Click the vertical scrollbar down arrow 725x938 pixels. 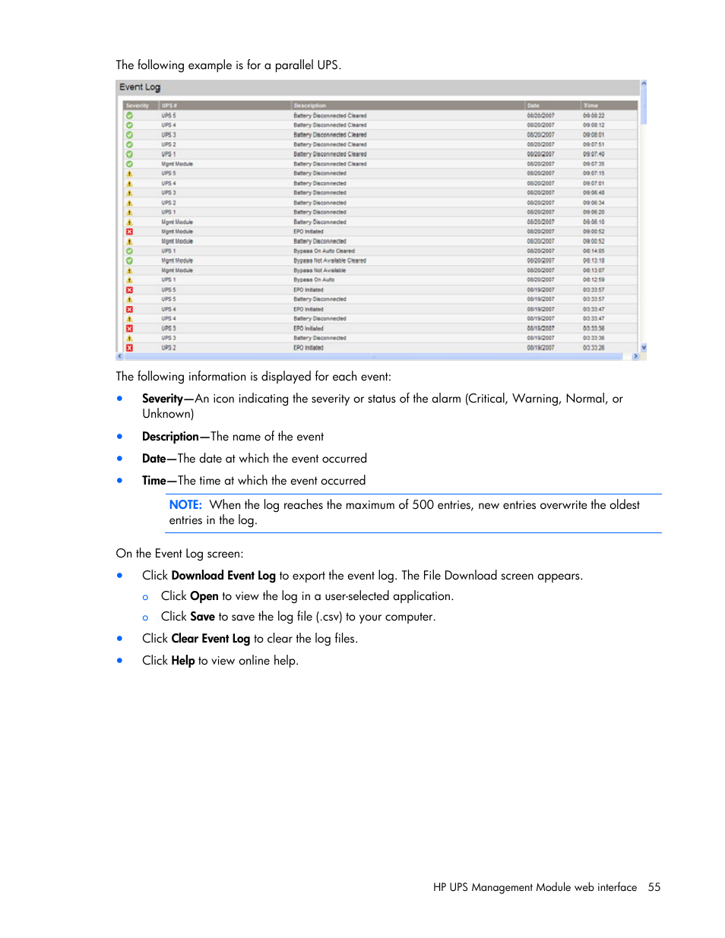click(x=644, y=348)
